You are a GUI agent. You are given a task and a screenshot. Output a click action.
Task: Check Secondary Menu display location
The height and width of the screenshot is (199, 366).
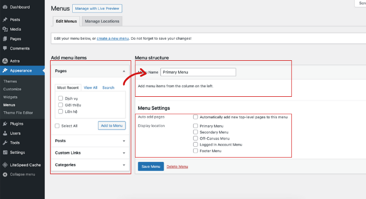195,132
